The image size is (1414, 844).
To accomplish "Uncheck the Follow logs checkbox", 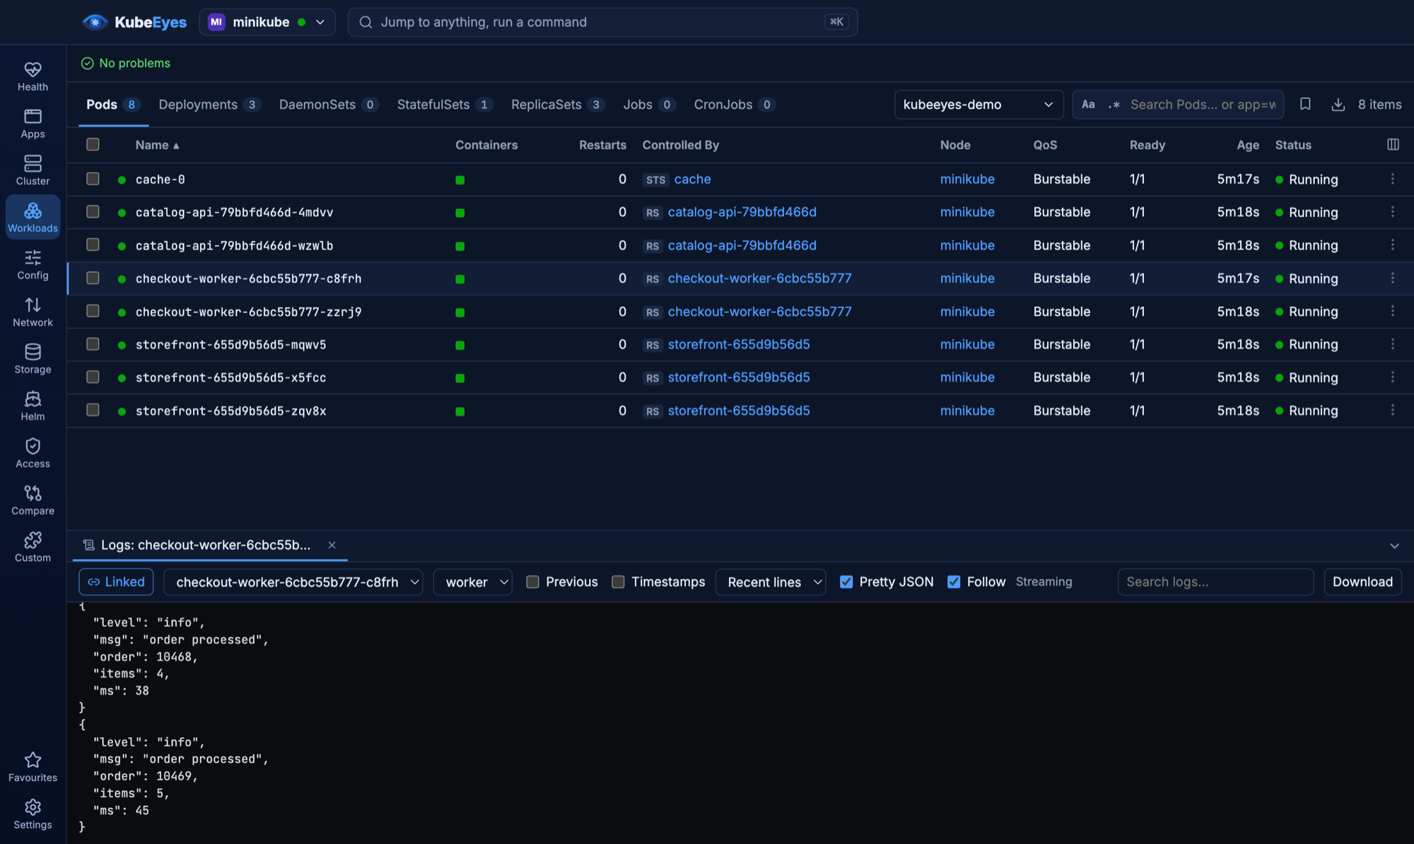I will point(954,582).
